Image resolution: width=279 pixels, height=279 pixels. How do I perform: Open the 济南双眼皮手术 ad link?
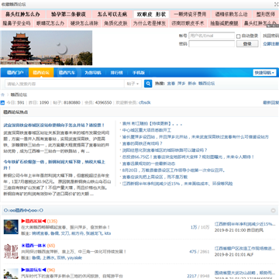(188, 23)
